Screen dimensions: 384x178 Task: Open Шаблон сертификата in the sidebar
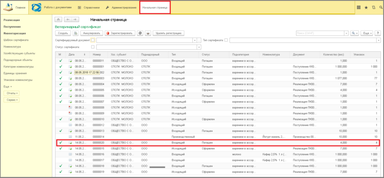pos(16,40)
